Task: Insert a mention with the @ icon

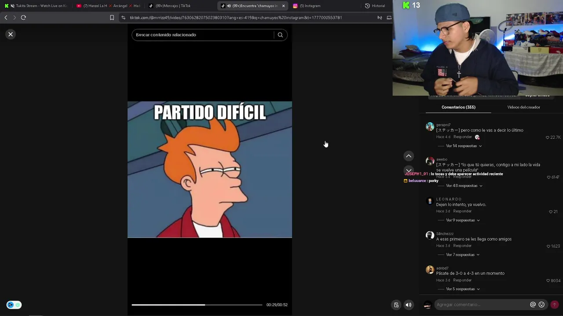Action: [533, 305]
